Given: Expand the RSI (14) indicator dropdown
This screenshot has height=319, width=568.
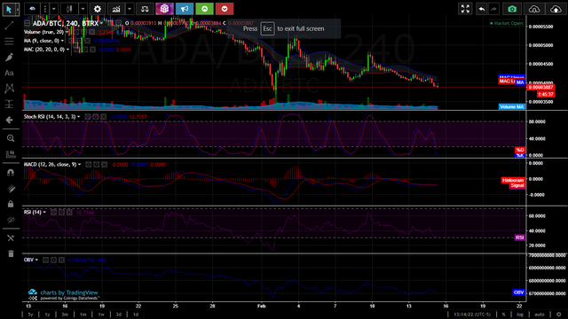Looking at the screenshot, I should [45, 213].
